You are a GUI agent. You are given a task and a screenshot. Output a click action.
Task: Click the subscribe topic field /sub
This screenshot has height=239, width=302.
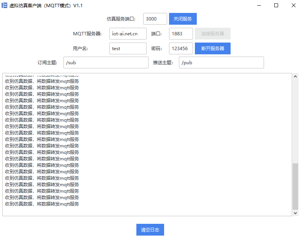106,63
